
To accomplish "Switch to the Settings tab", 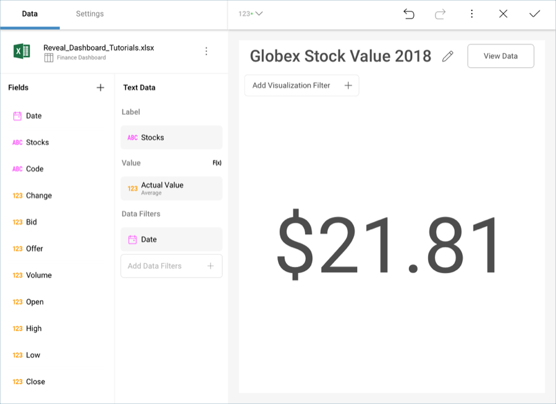I will 90,14.
